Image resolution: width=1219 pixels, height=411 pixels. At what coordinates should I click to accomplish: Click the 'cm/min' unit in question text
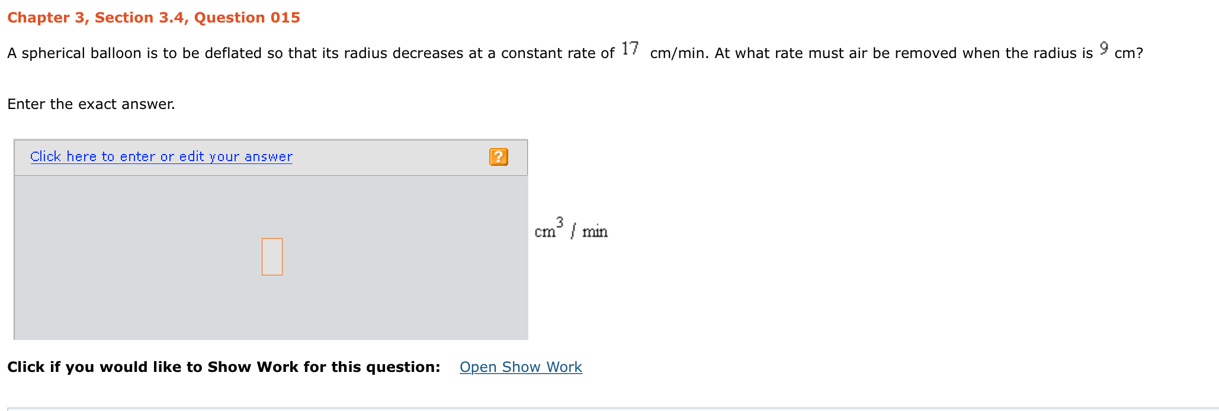677,53
